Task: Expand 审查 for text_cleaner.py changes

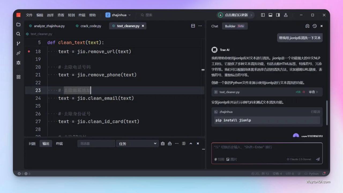Action: [x=313, y=92]
